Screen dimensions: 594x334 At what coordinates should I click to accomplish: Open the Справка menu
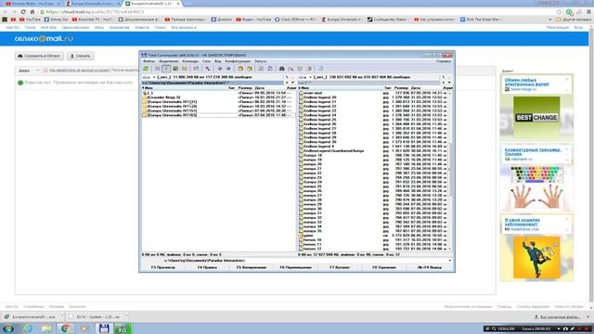click(444, 61)
